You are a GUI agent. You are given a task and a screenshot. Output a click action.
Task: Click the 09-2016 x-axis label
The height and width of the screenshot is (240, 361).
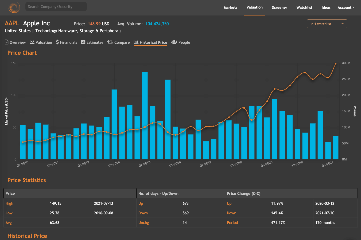pos(22,164)
